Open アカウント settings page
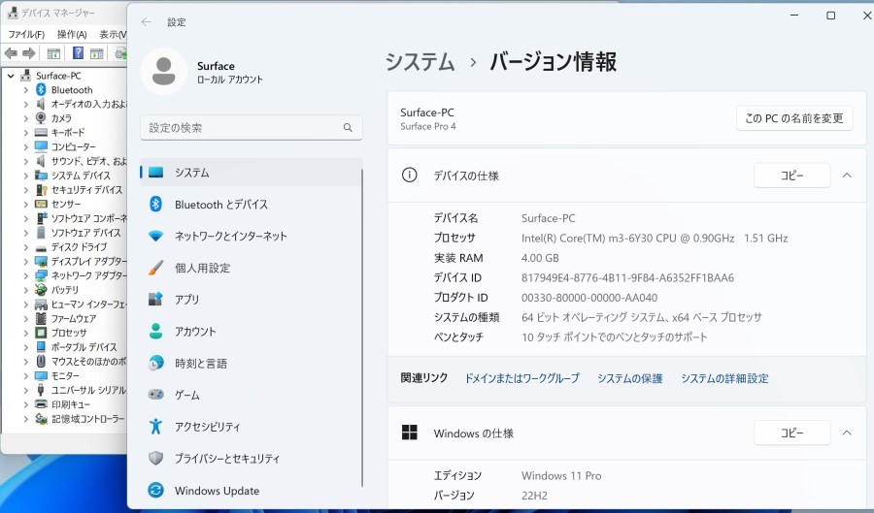Screen dimensions: 874x513 (x=251, y=332)
